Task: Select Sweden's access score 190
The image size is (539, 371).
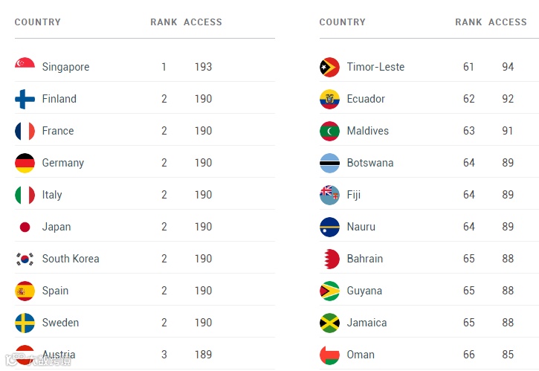Action: click(x=203, y=323)
